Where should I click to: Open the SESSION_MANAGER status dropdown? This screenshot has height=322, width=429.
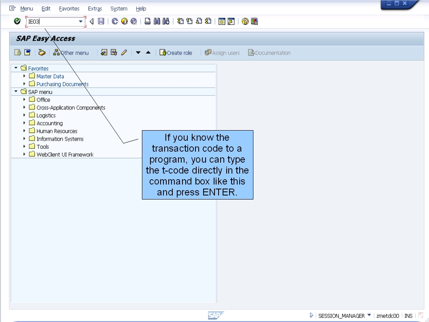click(x=369, y=315)
